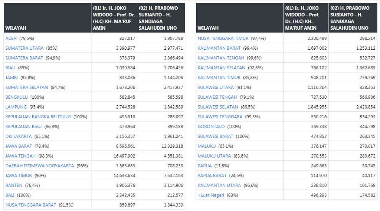Click SULAWESI SELATAN region link
Image resolution: width=380 pixels, height=211 pixels.
point(218,107)
